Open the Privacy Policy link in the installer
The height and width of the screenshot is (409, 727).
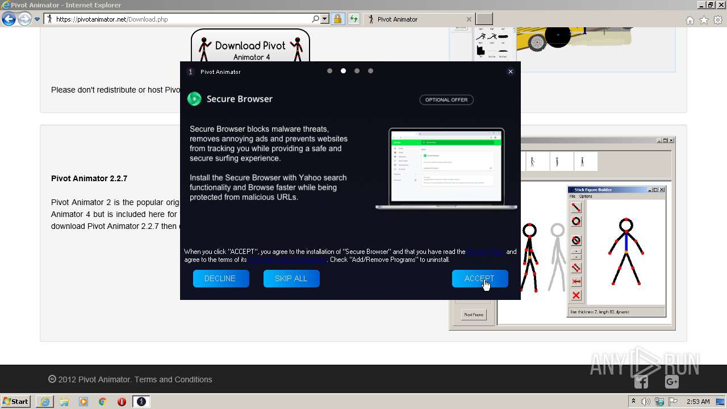pyautogui.click(x=485, y=252)
